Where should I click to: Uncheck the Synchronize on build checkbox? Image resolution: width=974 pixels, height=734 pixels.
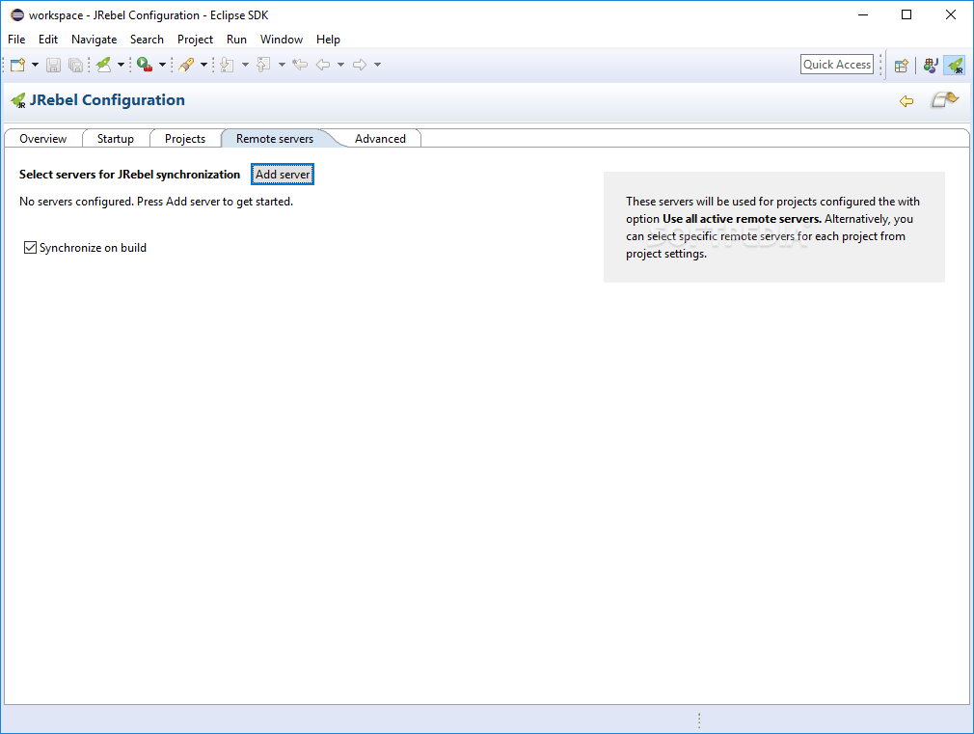pos(30,248)
